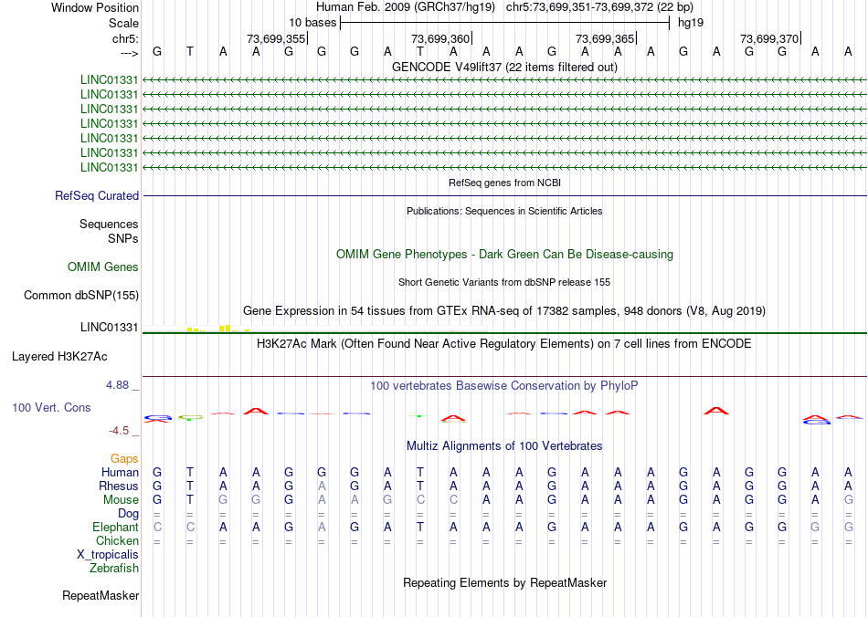The image size is (868, 617).
Task: Click the 100 Vert. Cons label
Action: [x=51, y=407]
